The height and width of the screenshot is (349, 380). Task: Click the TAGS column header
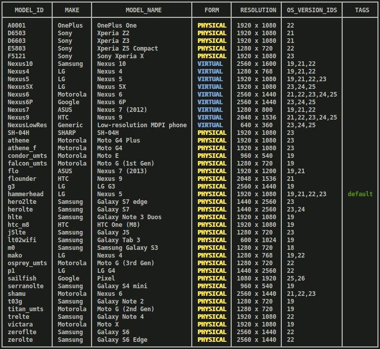pos(360,10)
